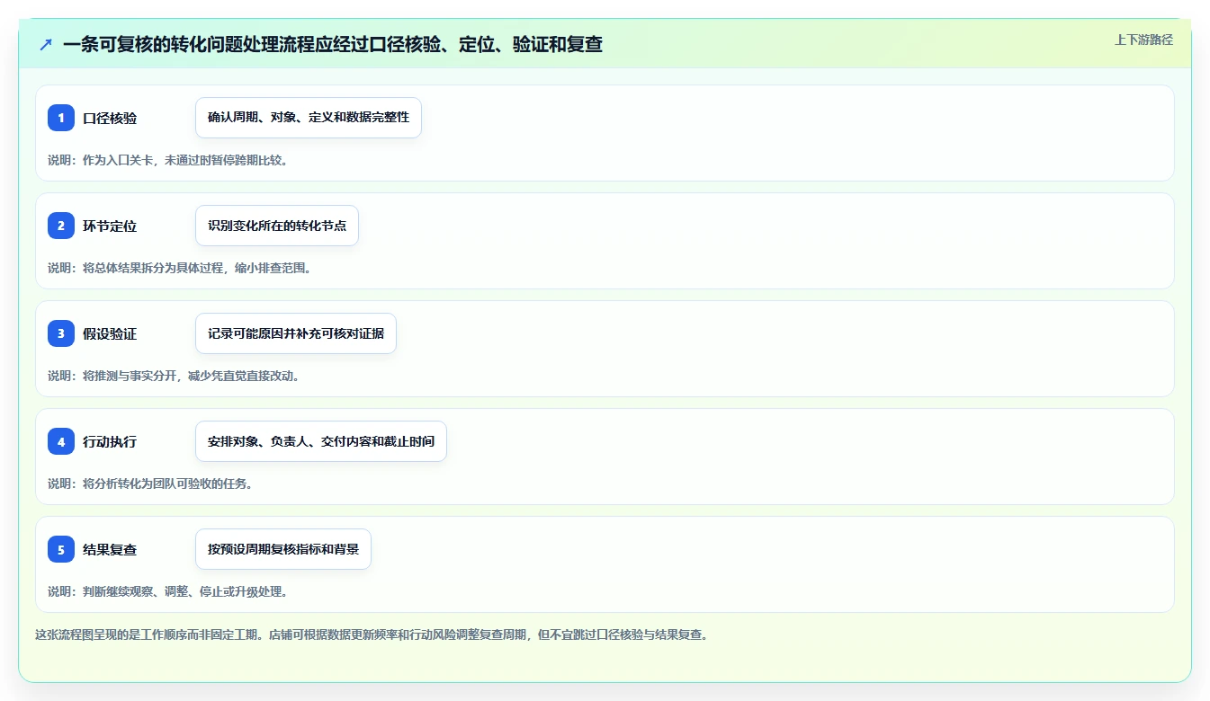Click the 安排对象、负责人、交付内容和截止时间 chip
The width and height of the screenshot is (1210, 701).
[321, 441]
